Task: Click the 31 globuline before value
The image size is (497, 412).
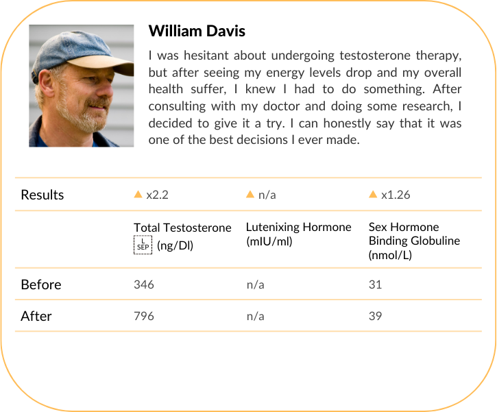Action: click(375, 284)
